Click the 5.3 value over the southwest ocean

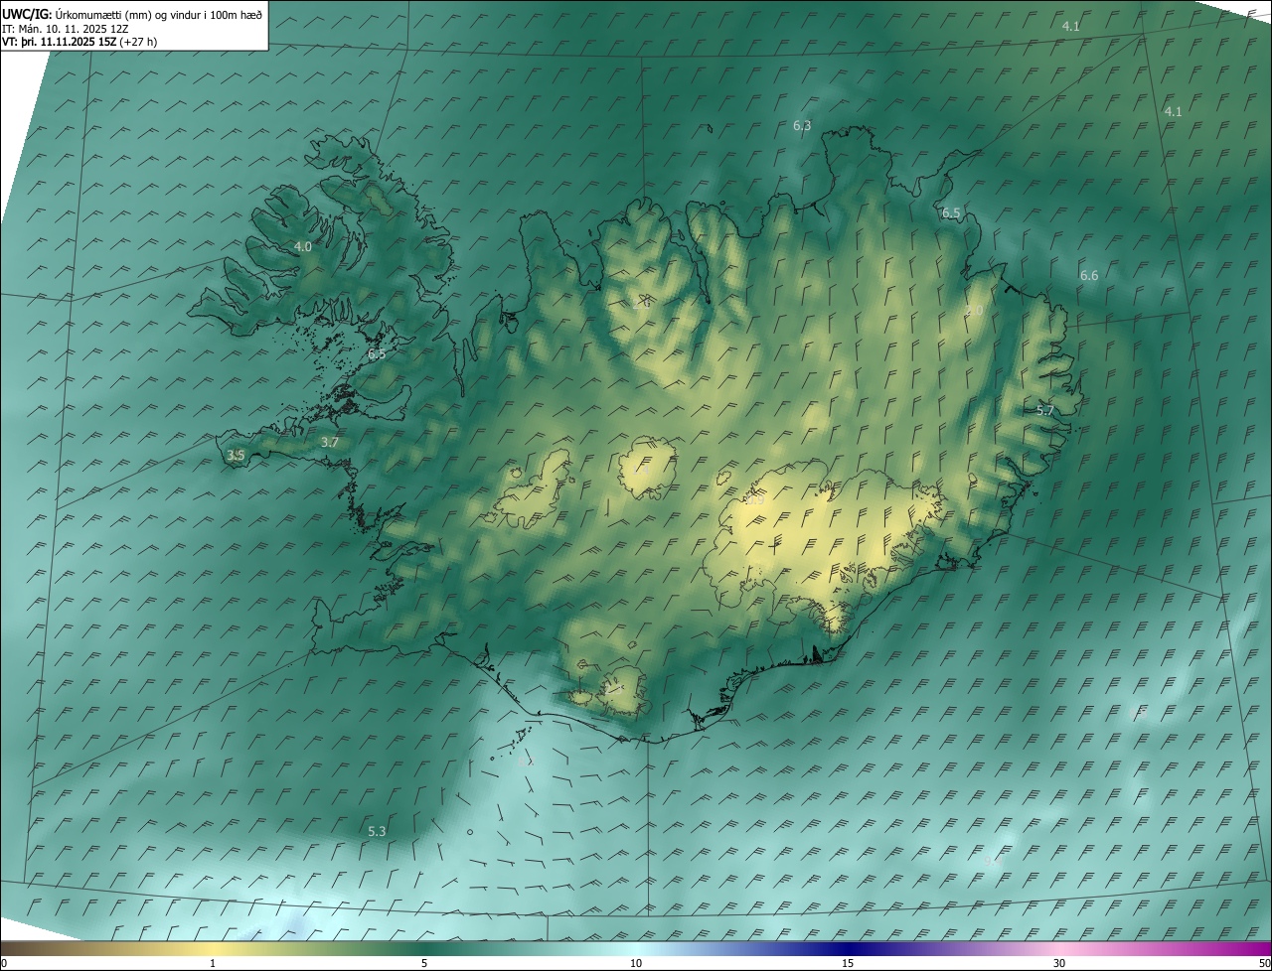pyautogui.click(x=377, y=831)
